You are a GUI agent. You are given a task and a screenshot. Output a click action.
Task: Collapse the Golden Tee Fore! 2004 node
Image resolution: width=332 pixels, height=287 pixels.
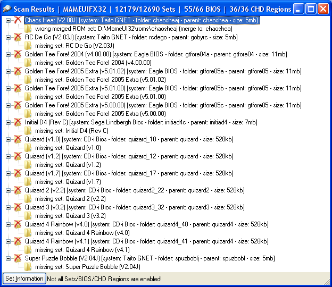click(8, 54)
